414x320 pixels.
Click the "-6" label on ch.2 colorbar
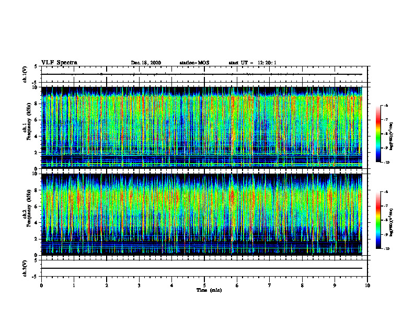(x=386, y=192)
